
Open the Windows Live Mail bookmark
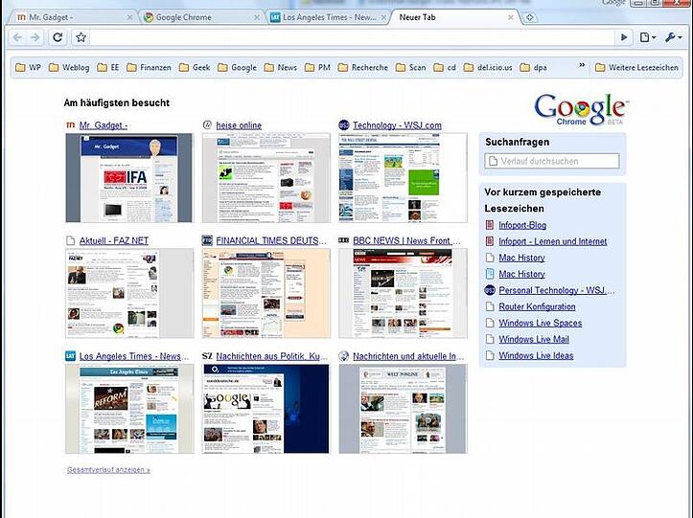pos(534,339)
